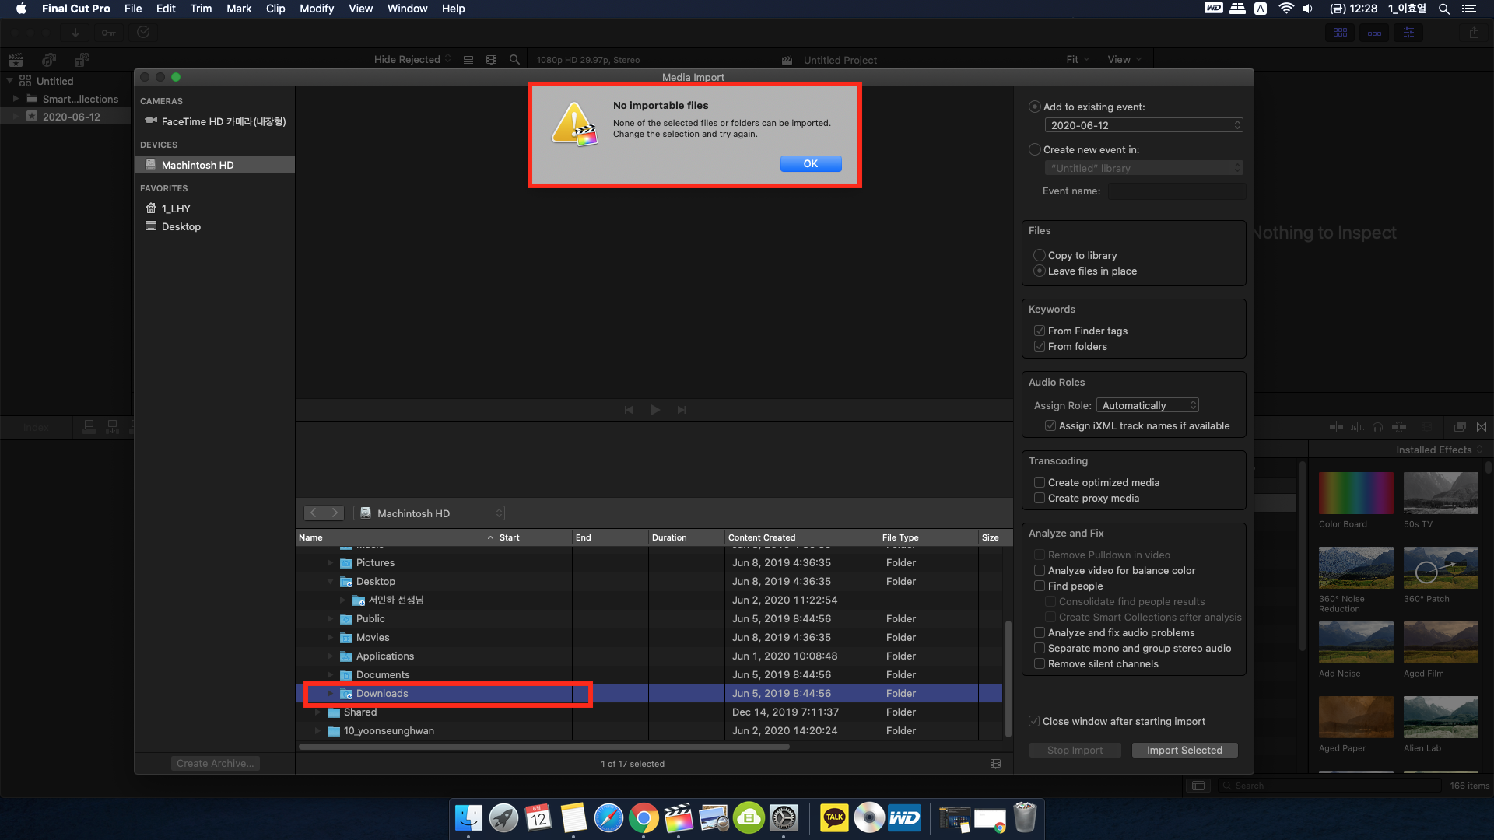Image resolution: width=1494 pixels, height=840 pixels.
Task: Toggle inspector sliders icon in toolbar
Action: pyautogui.click(x=1408, y=33)
